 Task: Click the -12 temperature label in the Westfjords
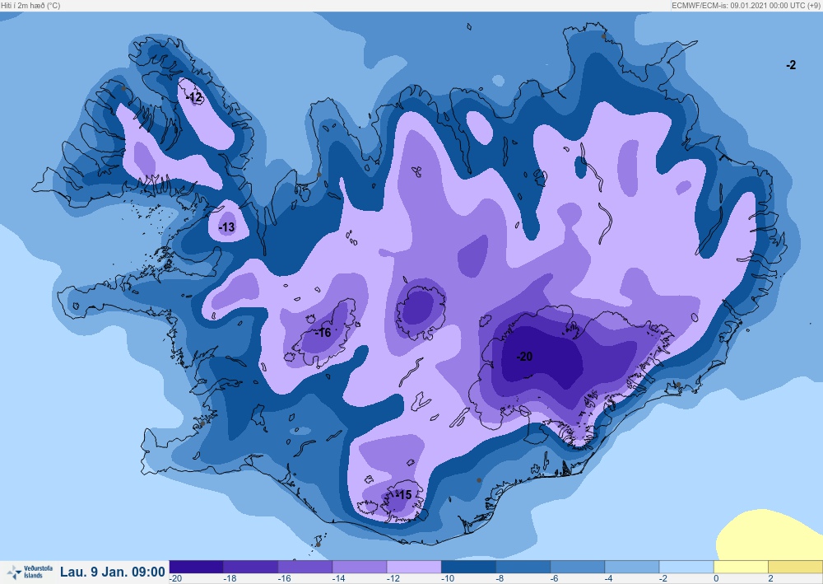(x=194, y=97)
